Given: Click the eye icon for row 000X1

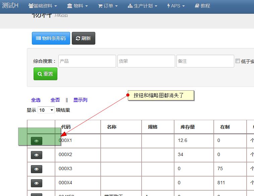Looking at the screenshot, I should coord(37,141).
